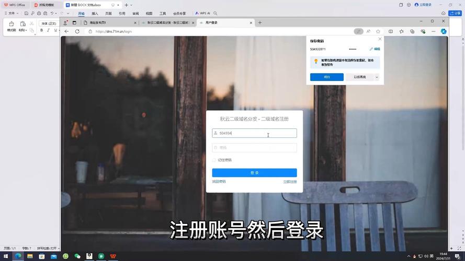465x261 pixels.
Task: Click the lock site info icon
Action: click(x=90, y=31)
